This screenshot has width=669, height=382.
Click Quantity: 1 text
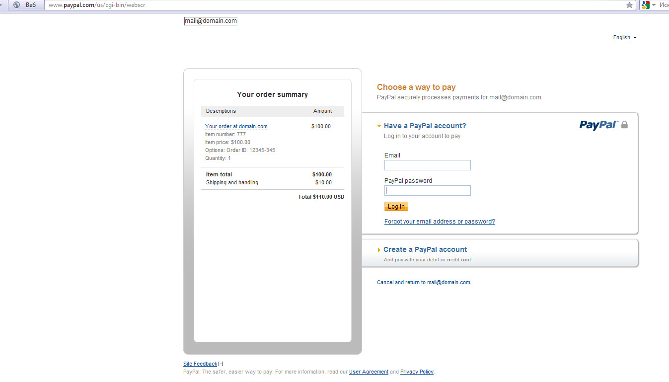click(x=218, y=158)
